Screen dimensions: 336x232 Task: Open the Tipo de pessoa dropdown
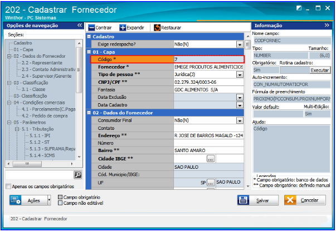tap(240, 74)
